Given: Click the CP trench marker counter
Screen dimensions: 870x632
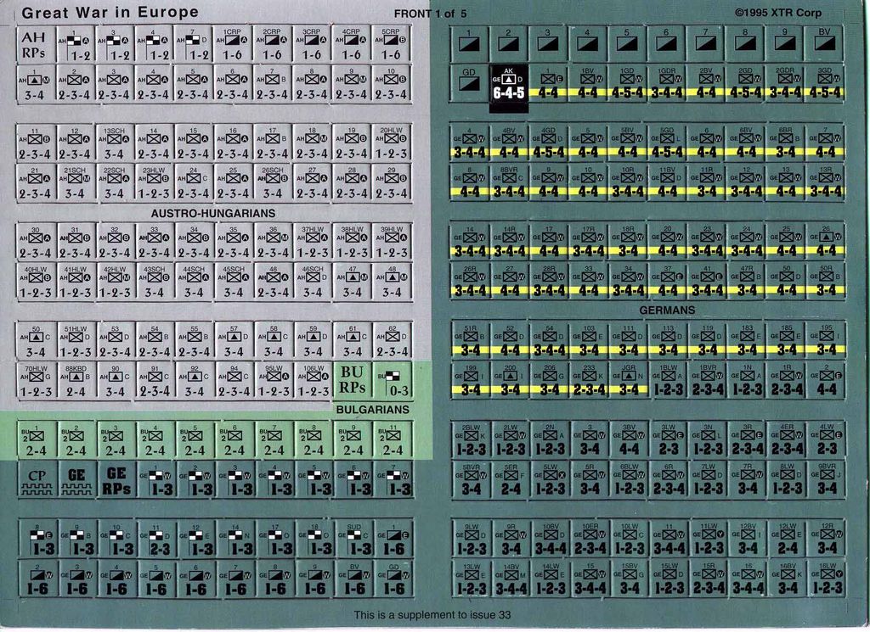Looking at the screenshot, I should [x=37, y=481].
